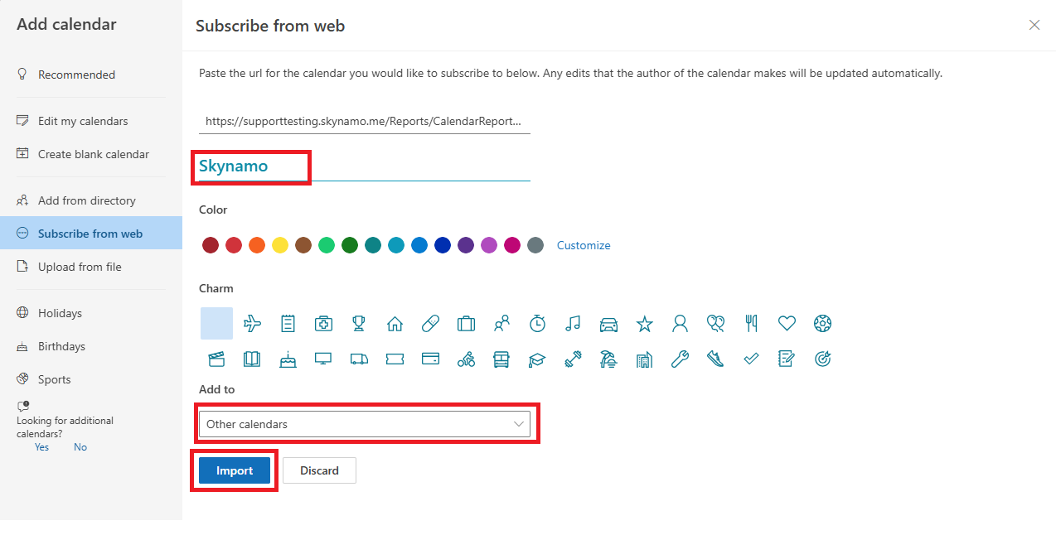Image resolution: width=1056 pixels, height=535 pixels.
Task: Select the birthday cake charm
Action: click(x=288, y=359)
